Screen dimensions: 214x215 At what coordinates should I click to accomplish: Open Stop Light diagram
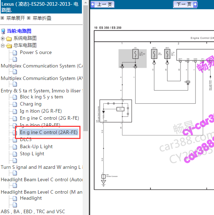click(x=32, y=154)
